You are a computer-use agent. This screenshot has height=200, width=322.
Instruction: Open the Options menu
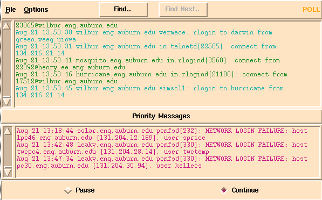coord(36,10)
